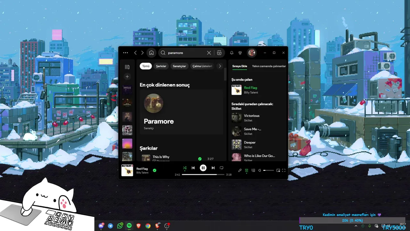Click Red Flag title in player bar

click(142, 168)
